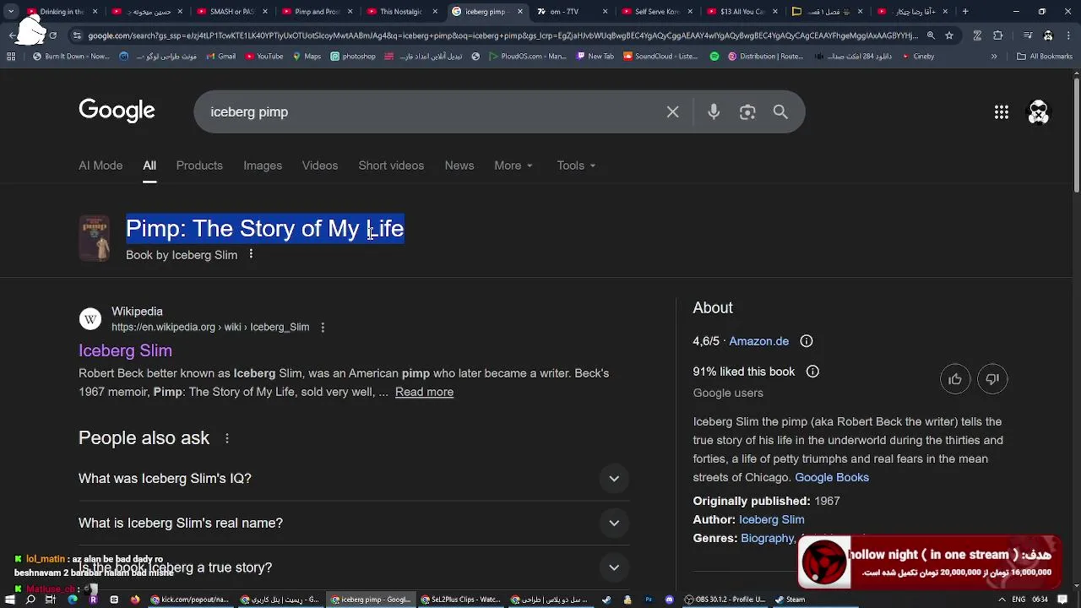Open the SoundCloud bookmark

pos(660,57)
